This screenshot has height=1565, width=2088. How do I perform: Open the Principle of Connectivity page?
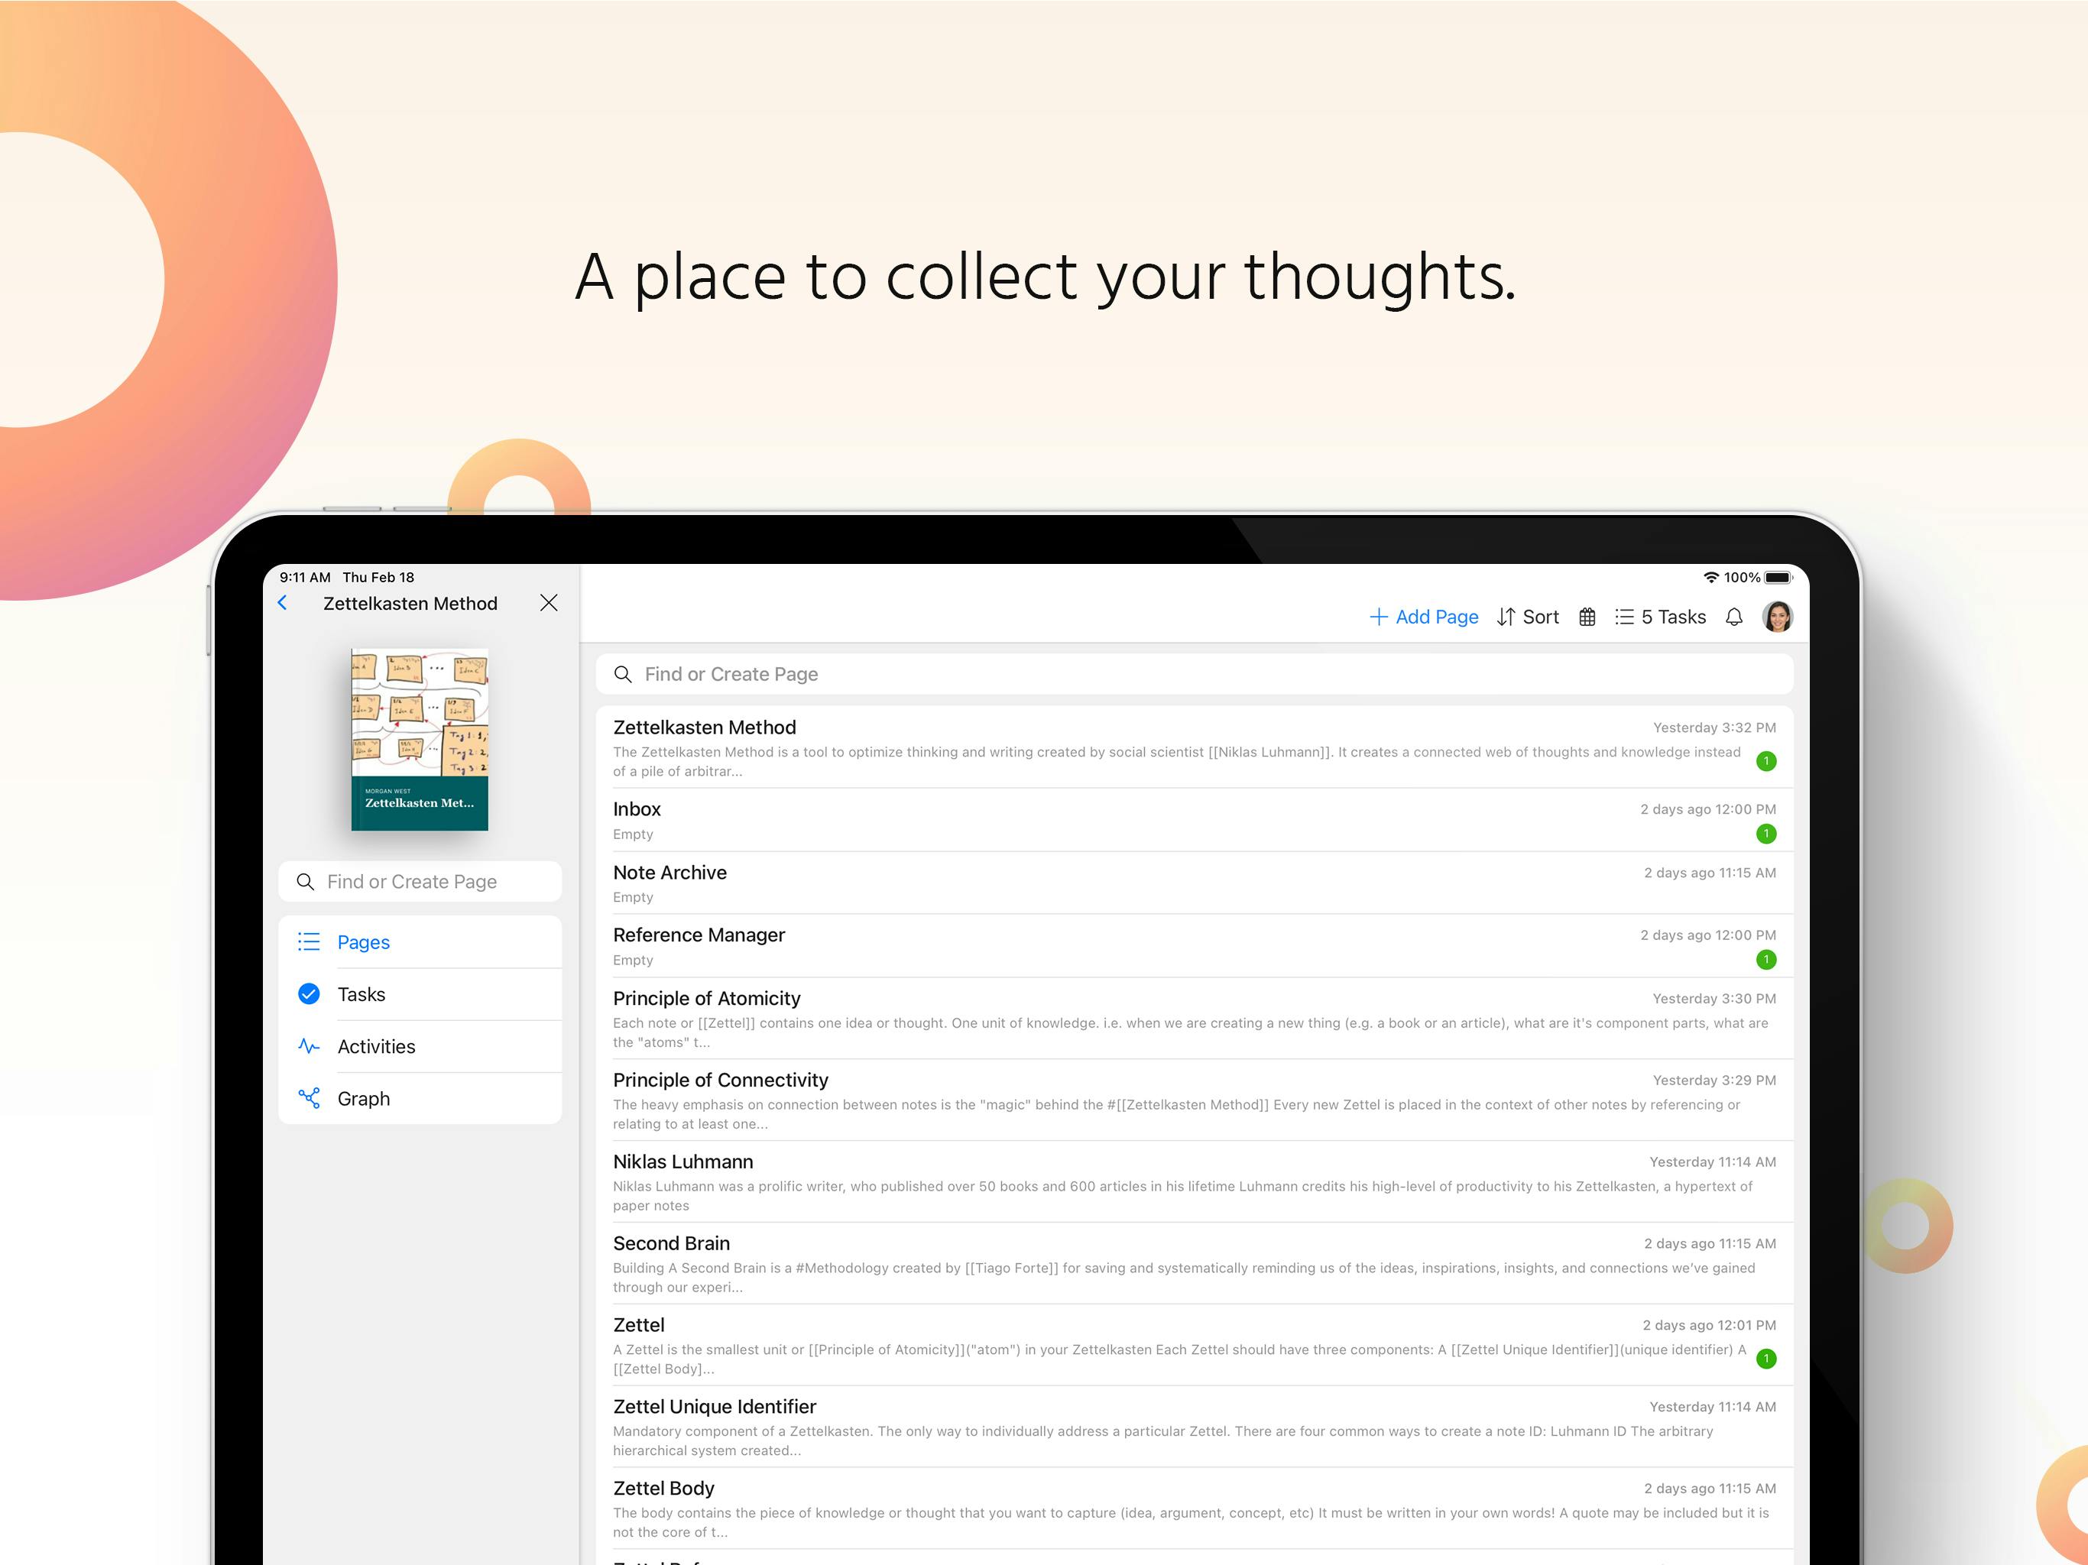click(1194, 1100)
